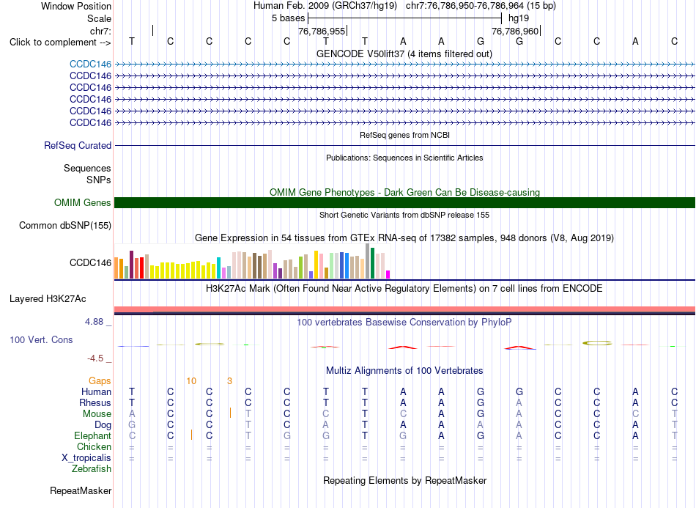The height and width of the screenshot is (508, 696).
Task: Click the "Layered H3K27Ac" label
Action: (48, 299)
